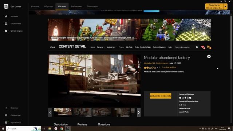233x131 pixels.
Task: Click Epic Games Launcher taskbar icon
Action: tap(68, 128)
